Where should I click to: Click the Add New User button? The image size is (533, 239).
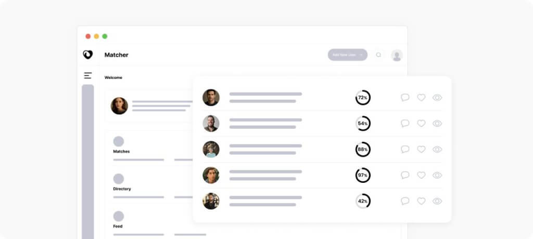click(347, 55)
